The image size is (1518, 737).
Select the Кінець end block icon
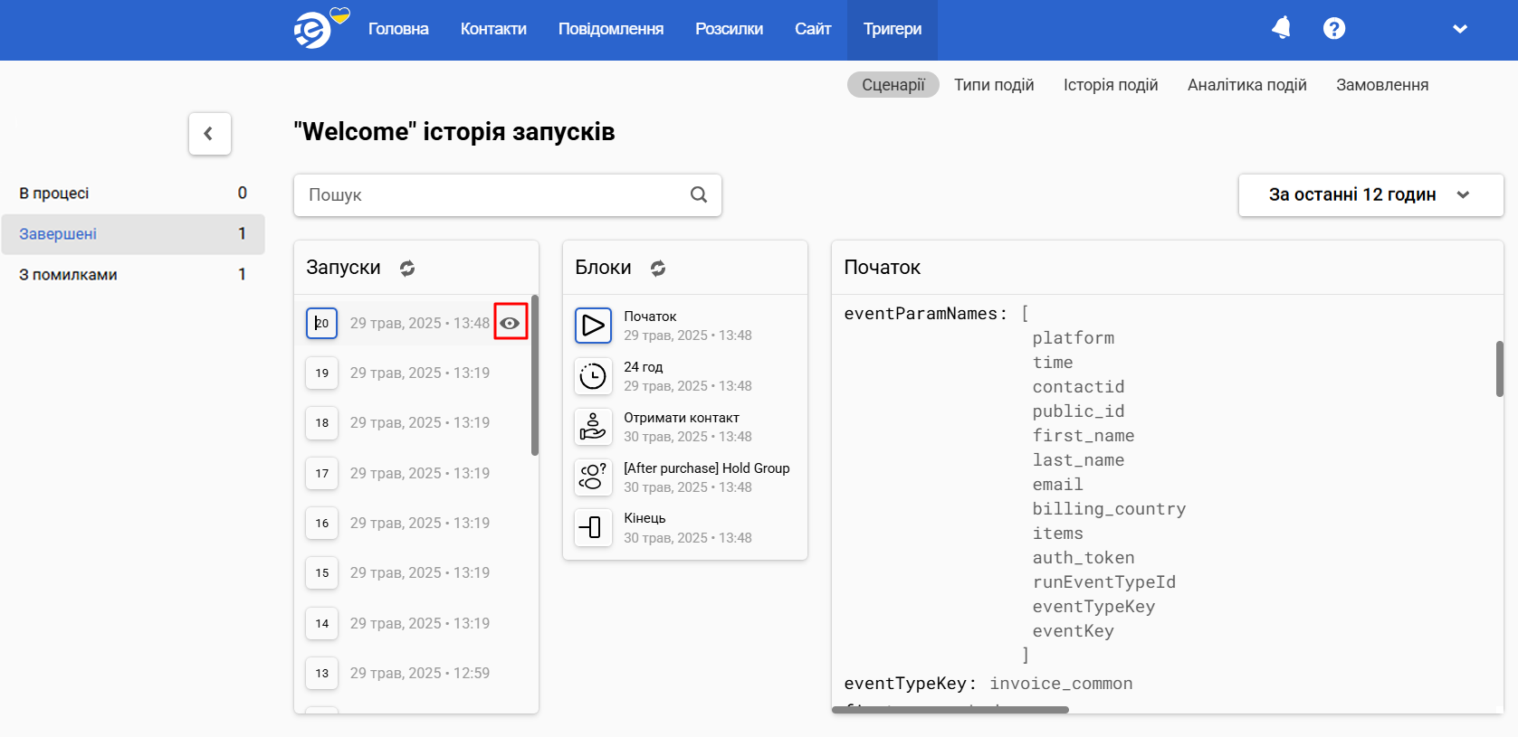coord(593,526)
